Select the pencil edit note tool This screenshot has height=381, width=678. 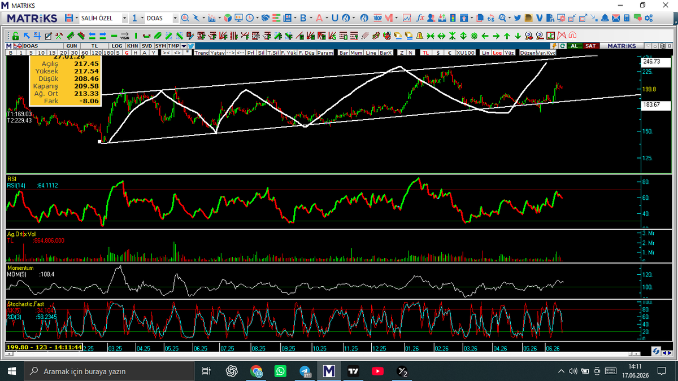[49, 36]
